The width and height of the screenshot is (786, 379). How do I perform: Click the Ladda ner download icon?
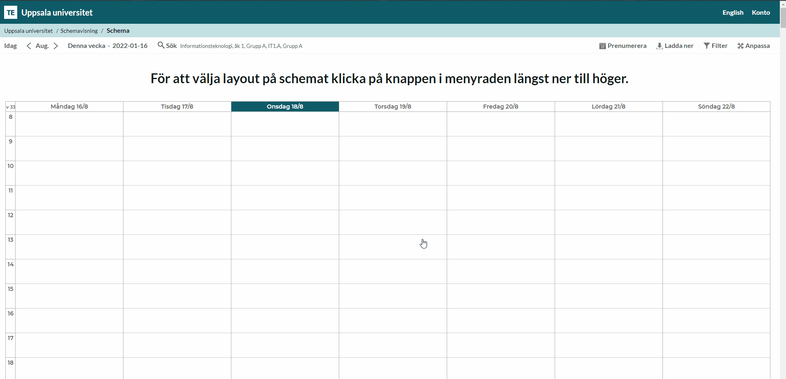[659, 46]
